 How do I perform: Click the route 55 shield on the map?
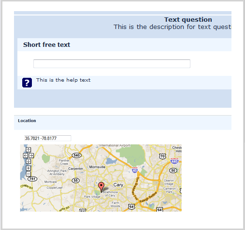(75, 180)
